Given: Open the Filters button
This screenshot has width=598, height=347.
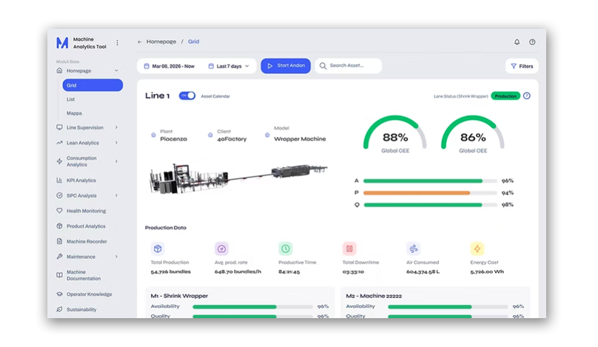Looking at the screenshot, I should coord(522,66).
